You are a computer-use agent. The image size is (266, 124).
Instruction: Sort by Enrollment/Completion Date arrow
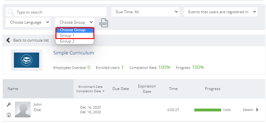point(103,91)
